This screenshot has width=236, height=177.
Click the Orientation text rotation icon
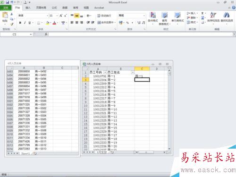tap(88, 16)
